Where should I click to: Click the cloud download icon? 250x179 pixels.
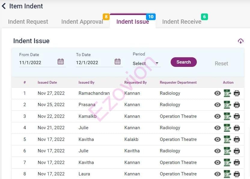click(240, 41)
